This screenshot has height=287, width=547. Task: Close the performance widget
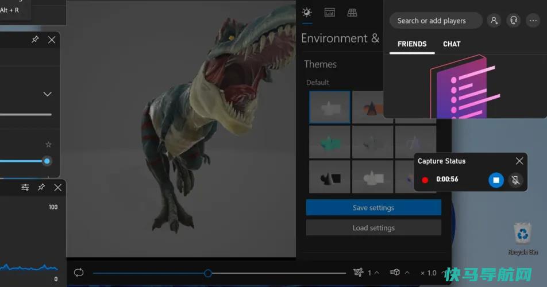coord(58,188)
